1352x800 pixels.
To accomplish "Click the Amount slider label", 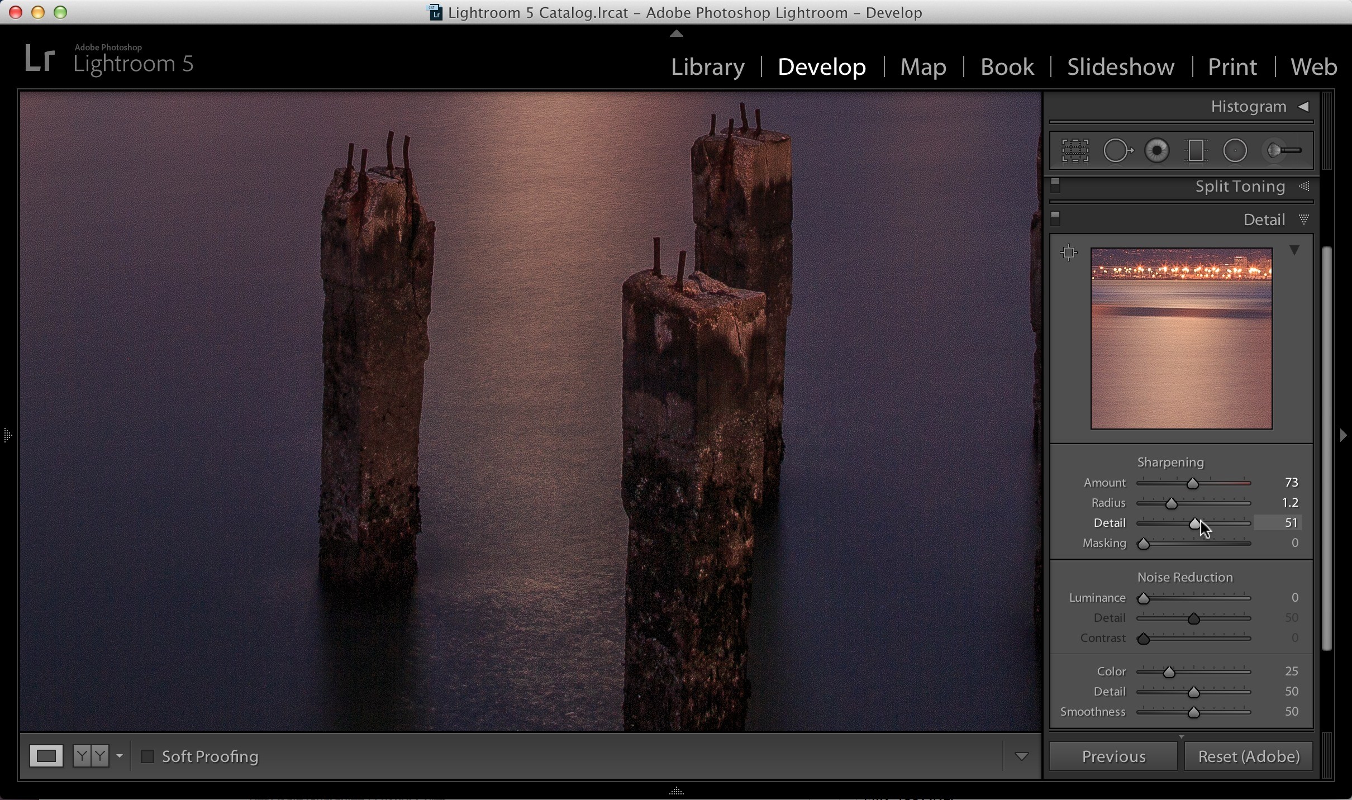I will pyautogui.click(x=1105, y=483).
